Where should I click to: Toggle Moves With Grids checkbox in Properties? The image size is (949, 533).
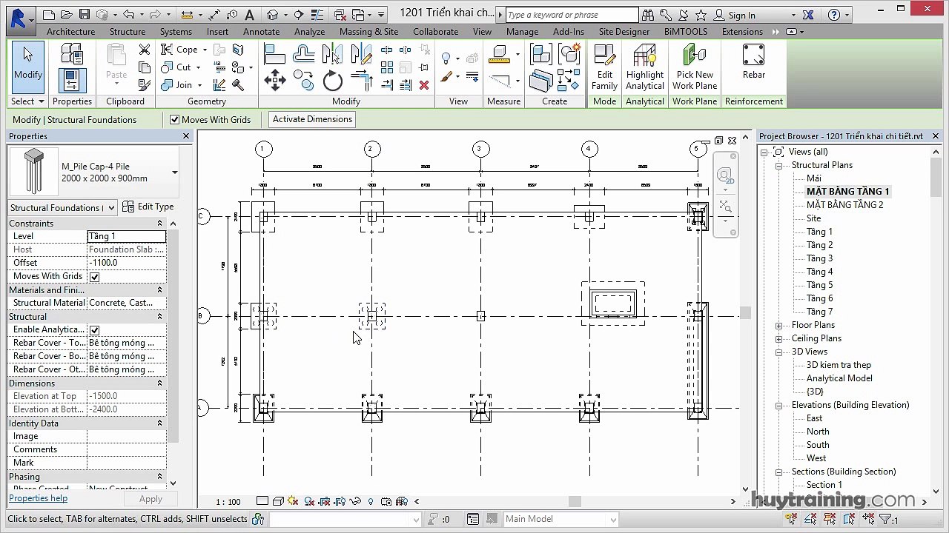point(94,276)
